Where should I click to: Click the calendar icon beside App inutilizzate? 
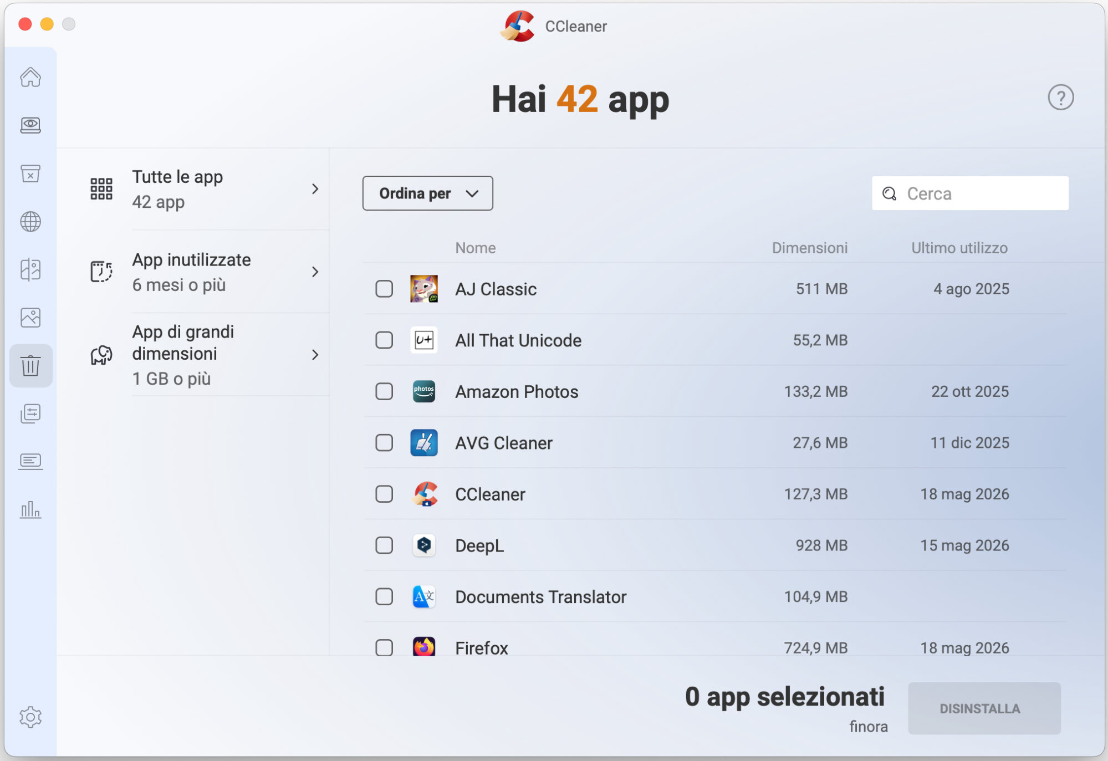click(x=101, y=272)
